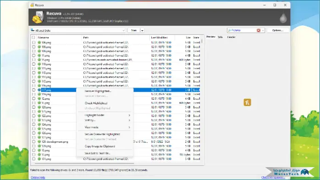Viewport: 320px width, 180px height.
Task: Click the Scan button
Action: pos(134,30)
